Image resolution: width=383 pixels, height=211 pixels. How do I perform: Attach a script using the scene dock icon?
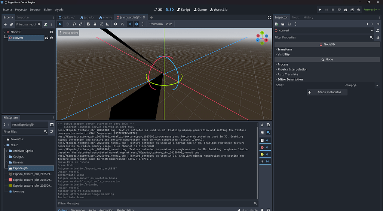coord(45,24)
